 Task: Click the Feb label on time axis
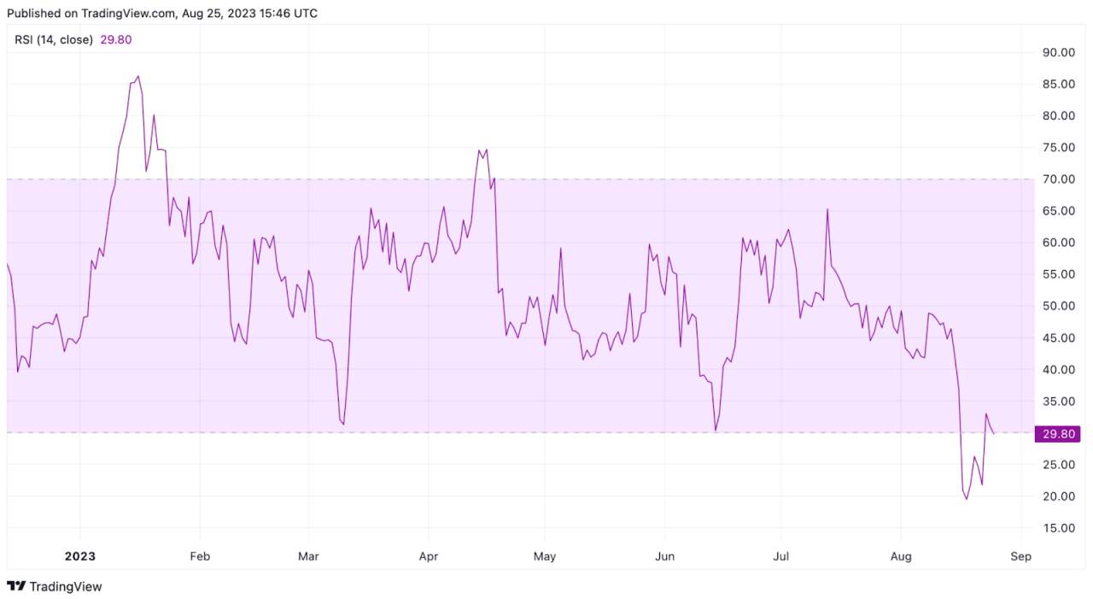click(x=199, y=556)
